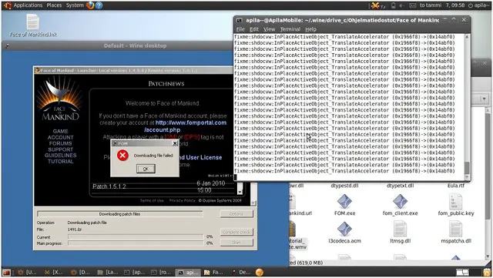The height and width of the screenshot is (278, 493).
Task: Open the Applications menu in top panel
Action: click(28, 5)
